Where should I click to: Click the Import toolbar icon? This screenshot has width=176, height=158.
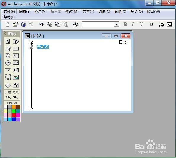[31, 24]
